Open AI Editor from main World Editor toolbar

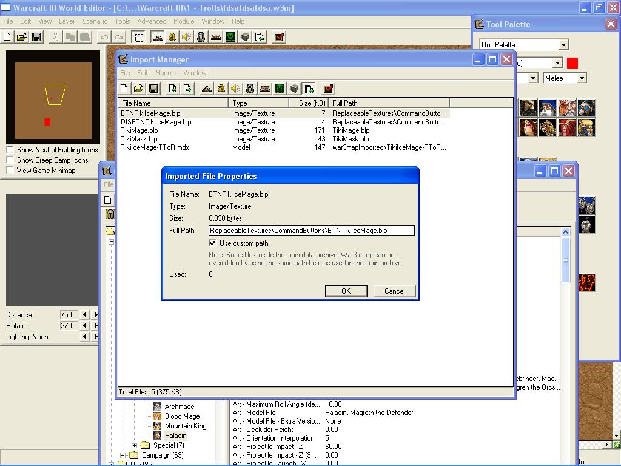click(x=230, y=37)
